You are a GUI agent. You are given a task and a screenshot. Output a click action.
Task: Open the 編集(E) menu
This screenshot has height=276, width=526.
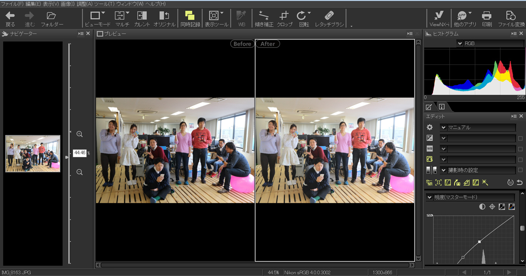click(x=33, y=4)
